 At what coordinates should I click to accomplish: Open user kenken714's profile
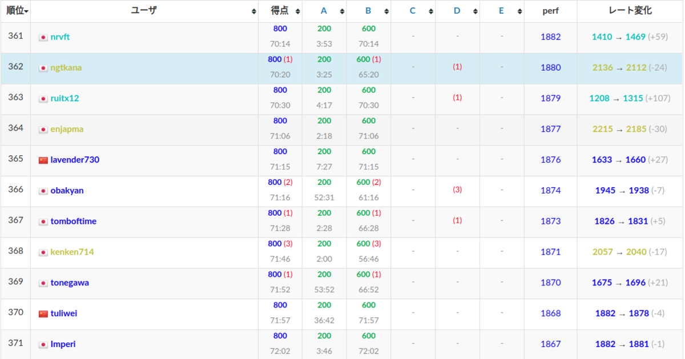click(x=72, y=252)
